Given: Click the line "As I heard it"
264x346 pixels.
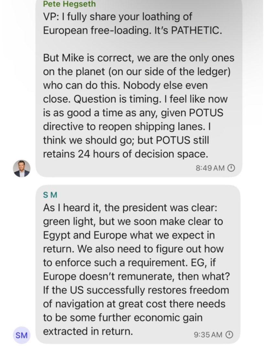Looking at the screenshot, I should pyautogui.click(x=130, y=208).
